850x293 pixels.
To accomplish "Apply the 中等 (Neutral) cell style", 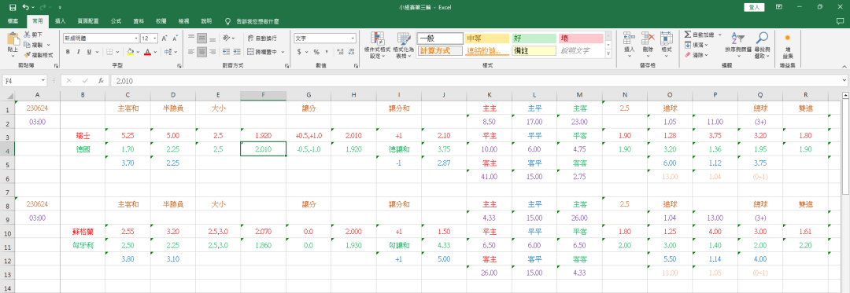I will click(487, 38).
